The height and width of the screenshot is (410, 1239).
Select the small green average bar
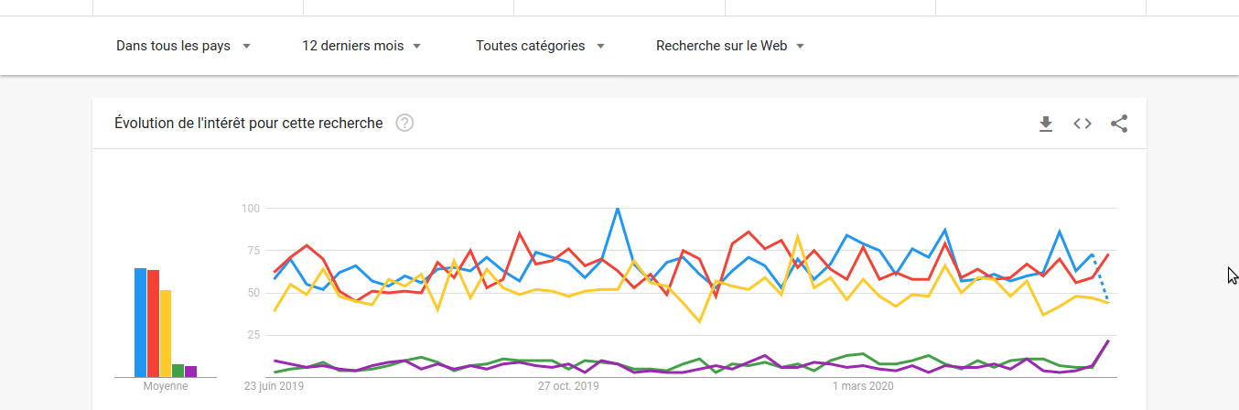[x=178, y=371]
